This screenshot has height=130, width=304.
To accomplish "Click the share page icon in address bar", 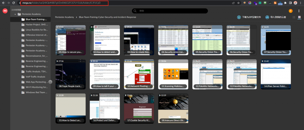I will tap(233, 3).
